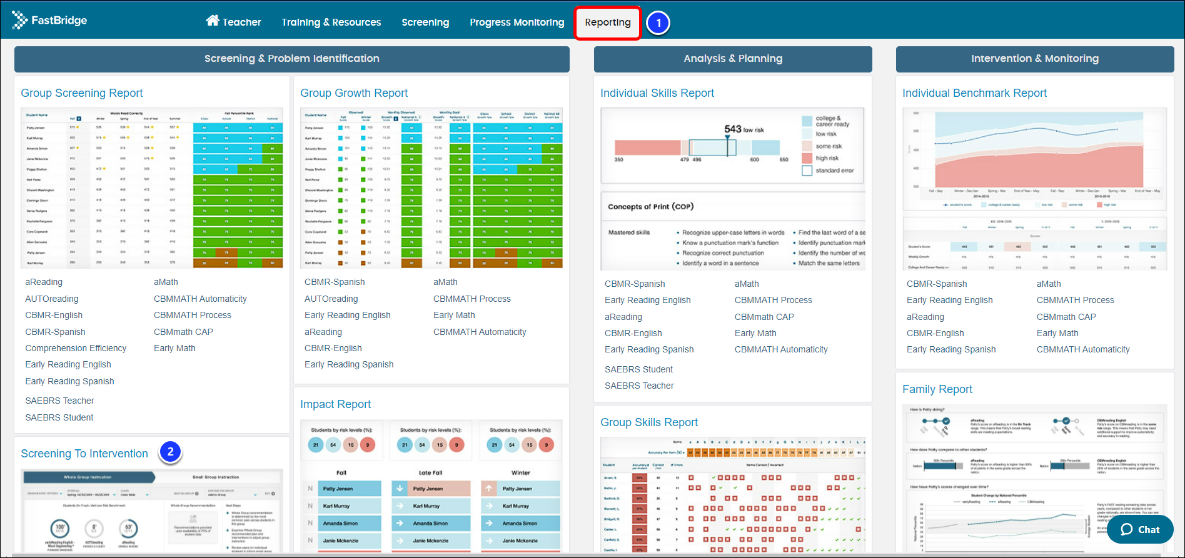Image resolution: width=1185 pixels, height=558 pixels.
Task: Select CBMR-English under Individual Benchmark Report
Action: [x=935, y=333]
